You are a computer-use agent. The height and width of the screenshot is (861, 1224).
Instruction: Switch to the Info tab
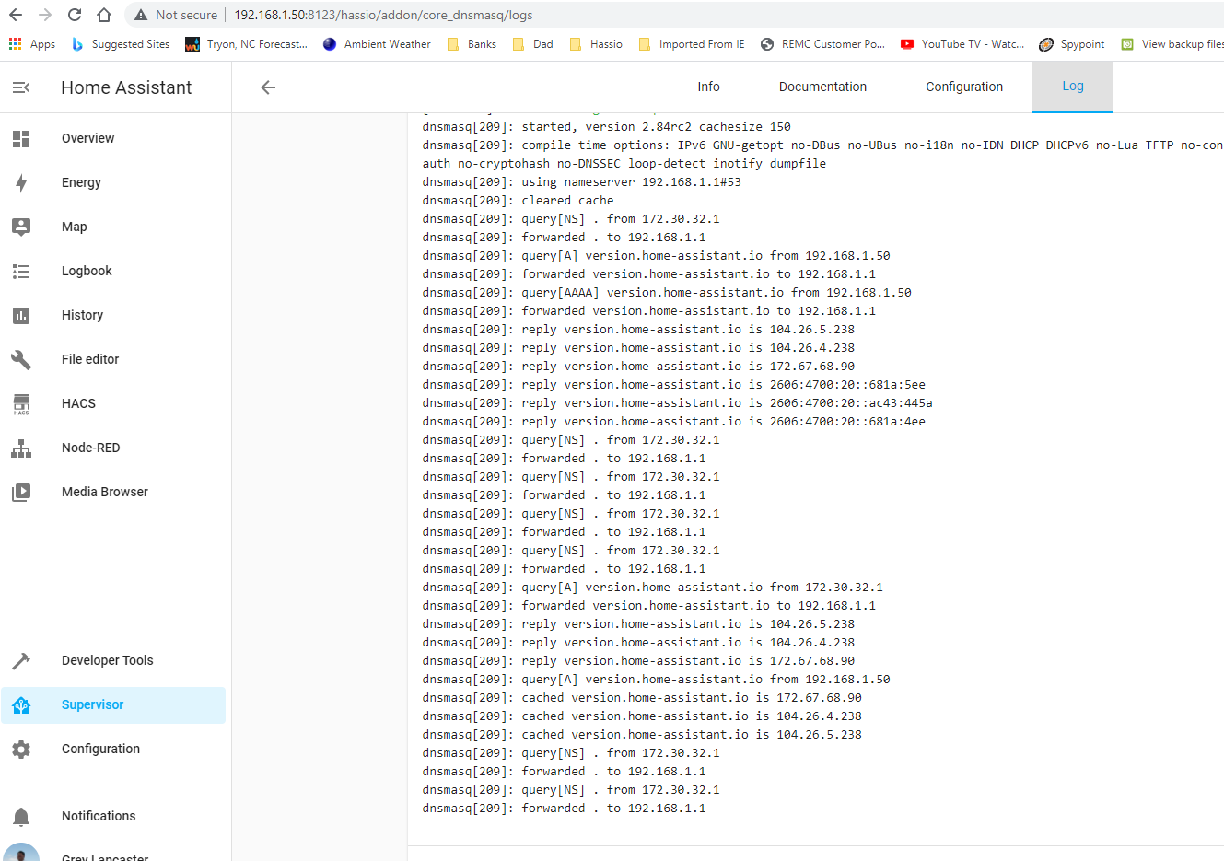pos(708,87)
